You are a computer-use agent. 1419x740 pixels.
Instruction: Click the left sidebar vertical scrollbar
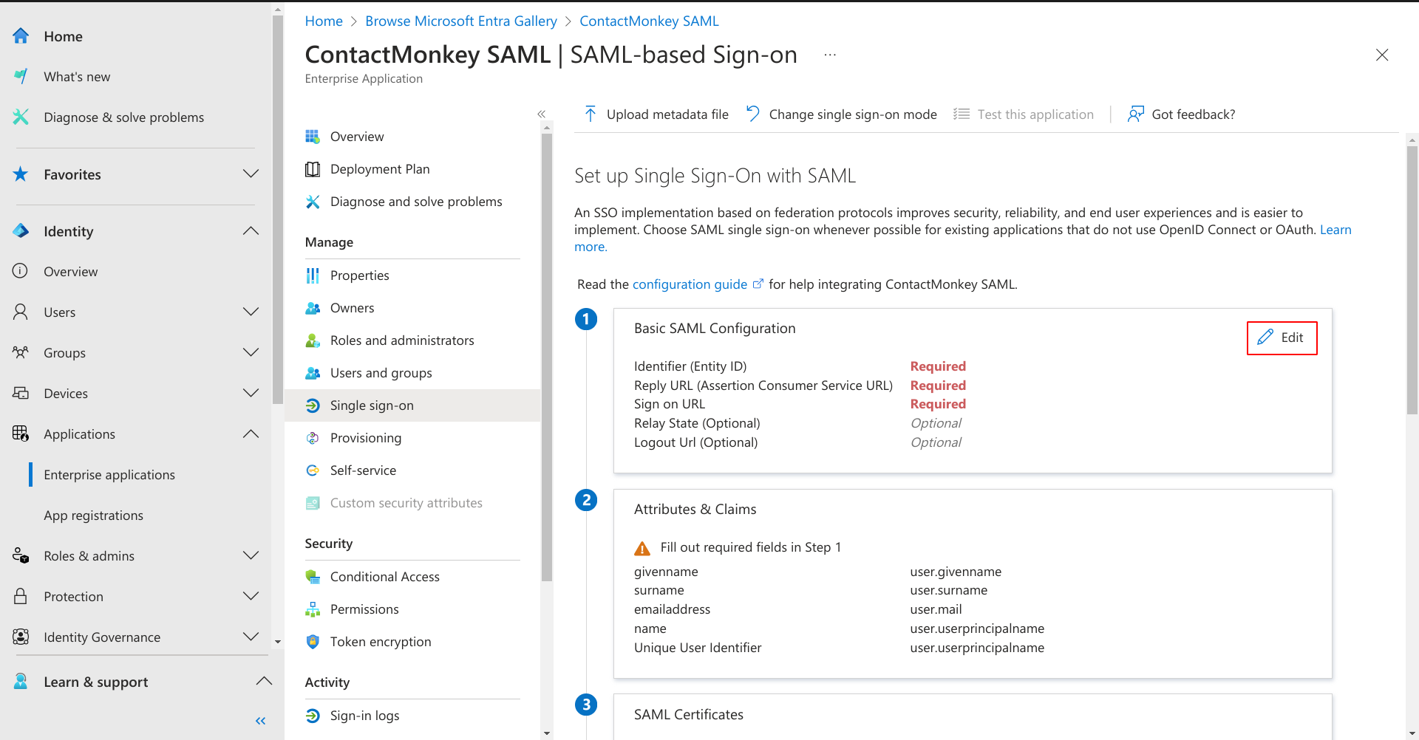click(278, 210)
